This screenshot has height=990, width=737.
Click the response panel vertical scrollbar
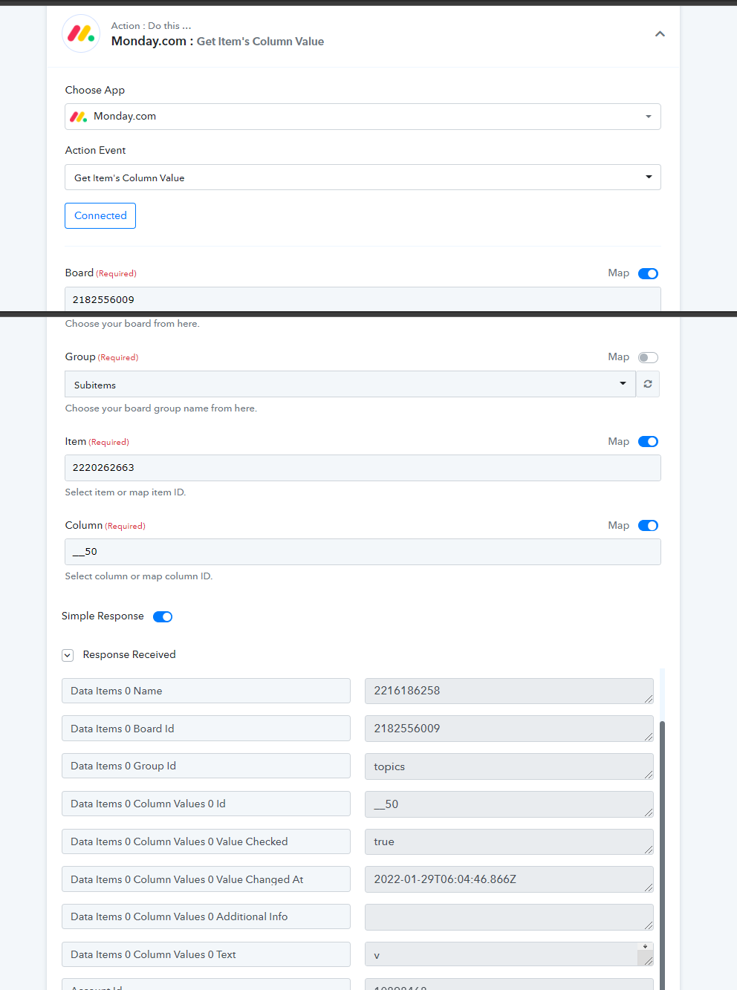pyautogui.click(x=662, y=854)
